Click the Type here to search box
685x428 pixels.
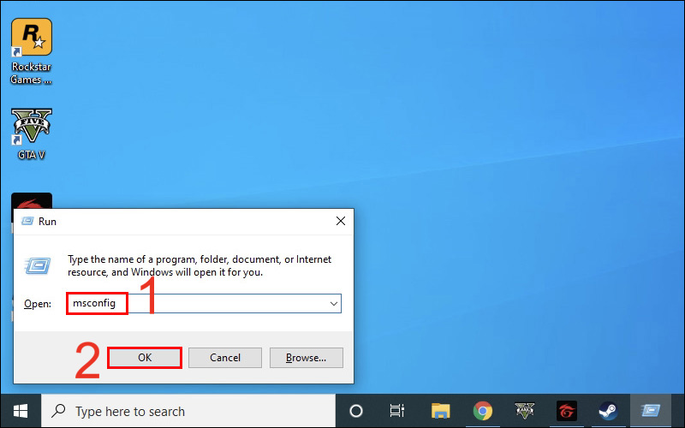(x=188, y=411)
